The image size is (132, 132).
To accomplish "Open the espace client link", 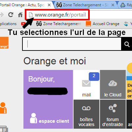I will pyautogui.click(x=49, y=118).
